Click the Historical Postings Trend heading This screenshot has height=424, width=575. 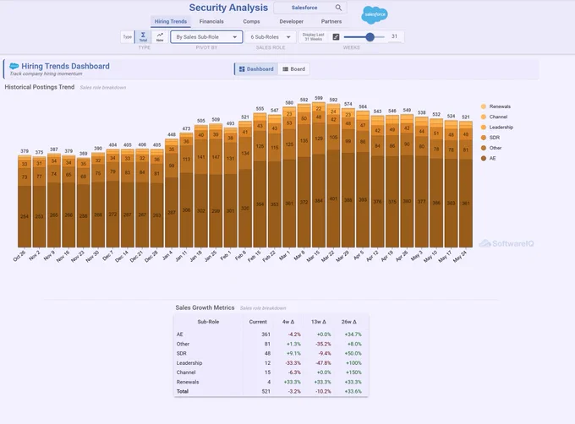pos(40,87)
